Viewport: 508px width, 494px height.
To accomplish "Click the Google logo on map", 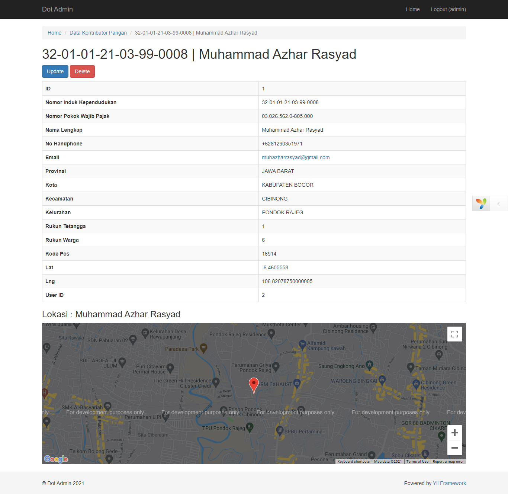I will point(56,459).
